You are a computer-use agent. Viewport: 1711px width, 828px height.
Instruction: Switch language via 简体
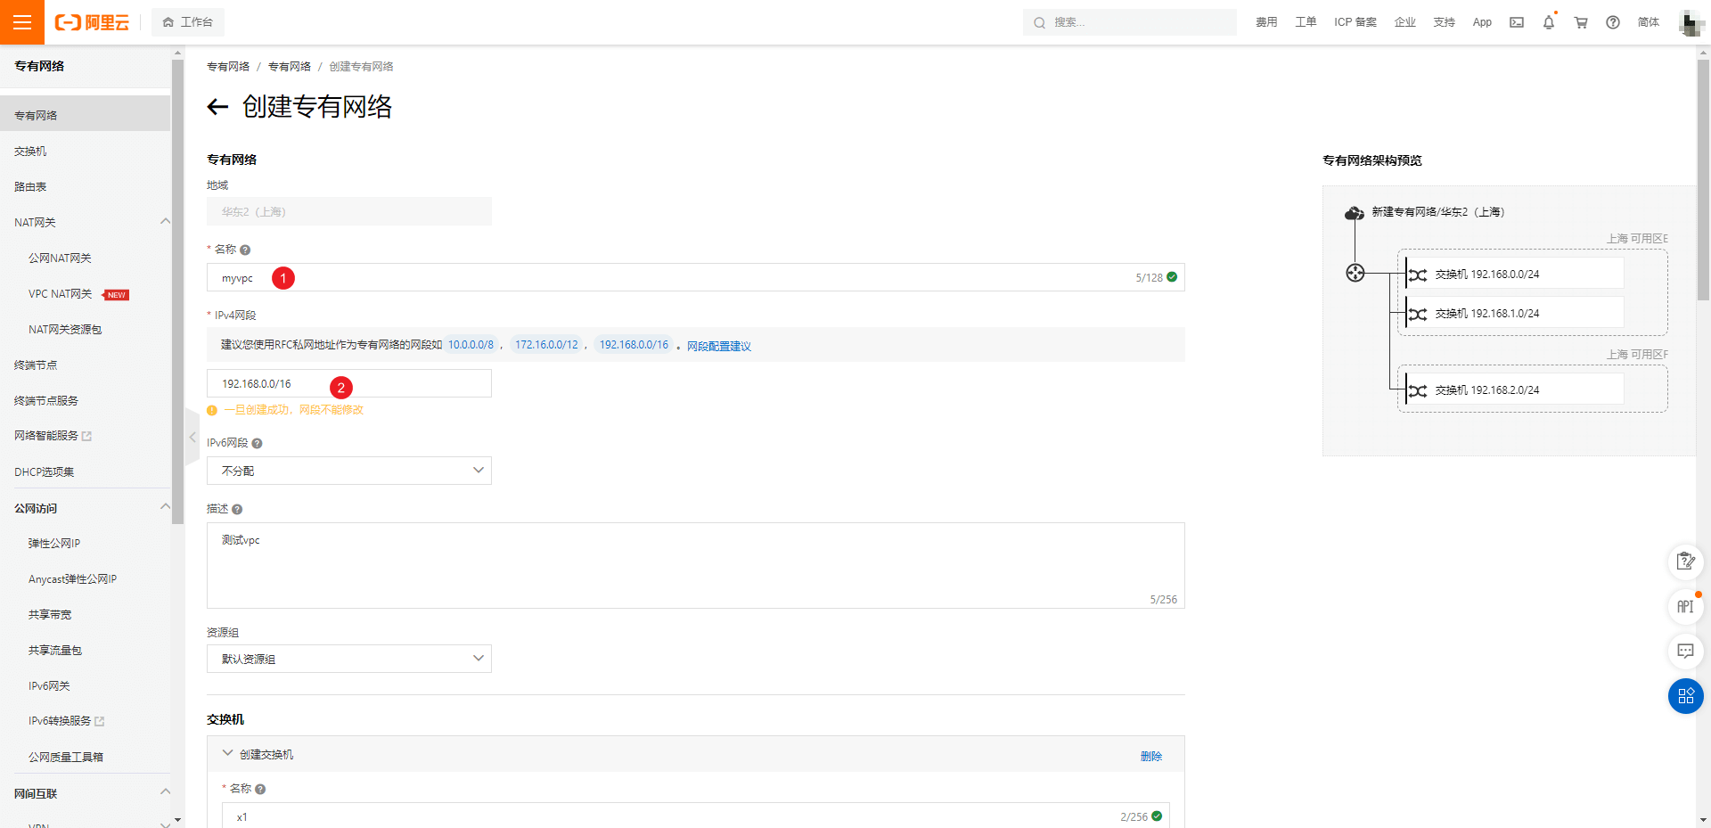point(1649,22)
